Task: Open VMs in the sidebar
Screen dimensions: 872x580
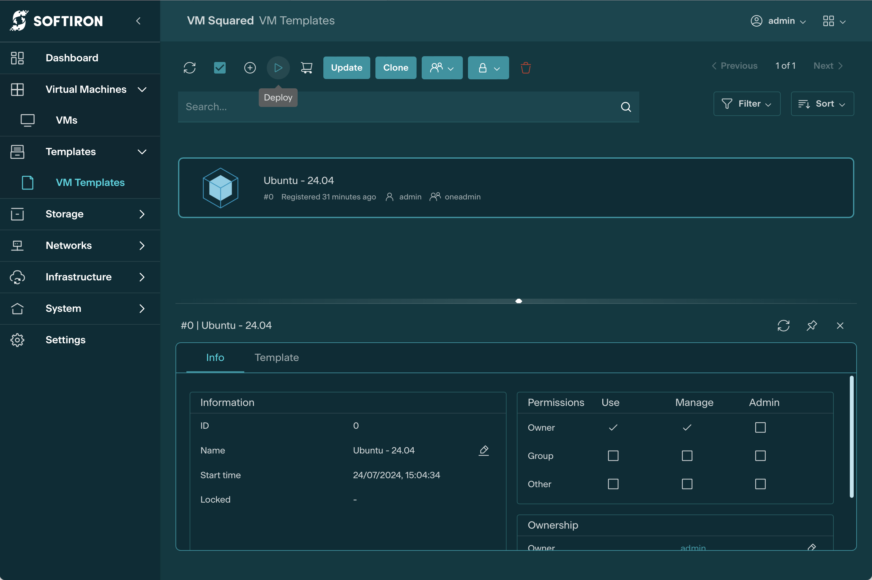Action: tap(67, 120)
